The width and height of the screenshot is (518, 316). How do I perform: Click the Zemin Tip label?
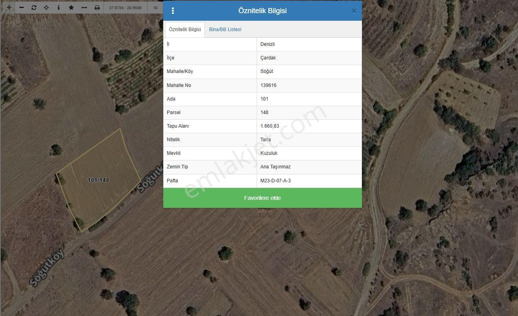177,167
